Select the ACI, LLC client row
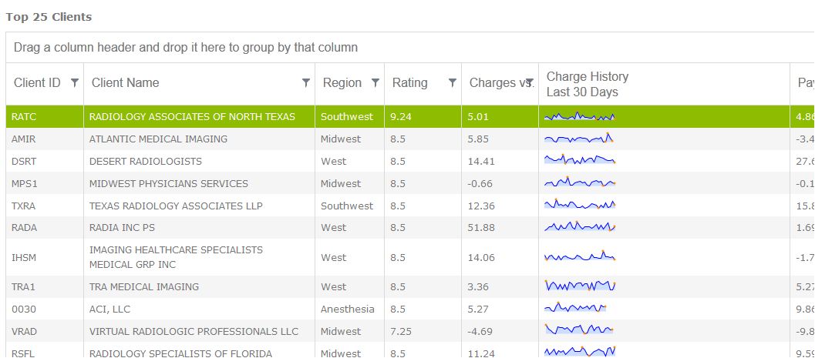Screen dimensions: 815x358 (x=110, y=309)
